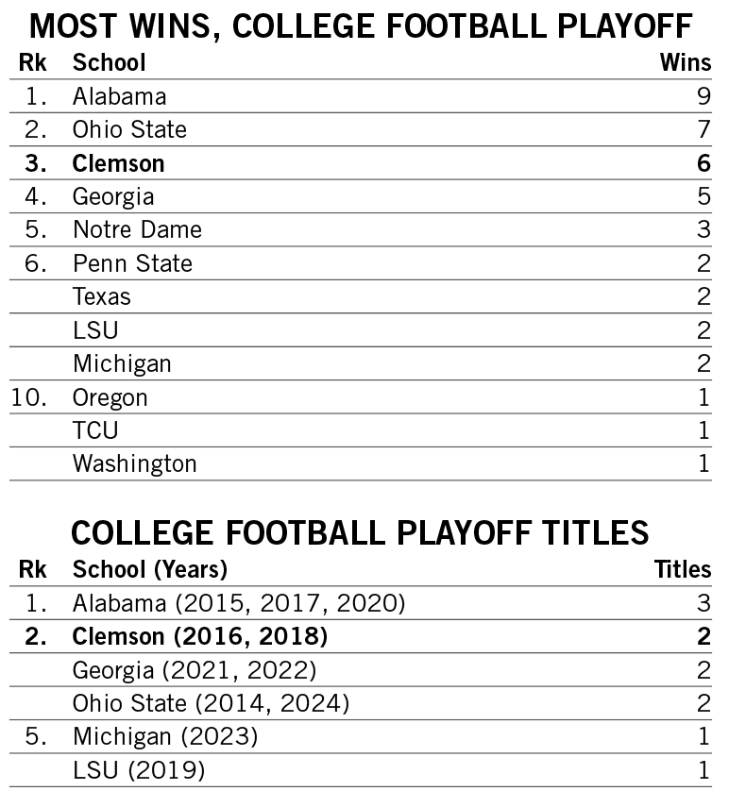Select the LSU row in wins table

pos(95,330)
